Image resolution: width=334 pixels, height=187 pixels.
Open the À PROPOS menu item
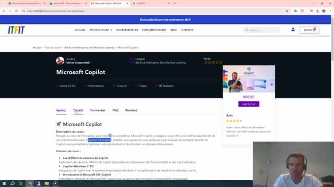[x=187, y=30]
